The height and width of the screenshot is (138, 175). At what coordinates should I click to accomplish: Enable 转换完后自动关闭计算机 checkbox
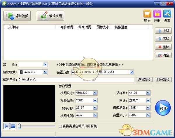coord(60,126)
